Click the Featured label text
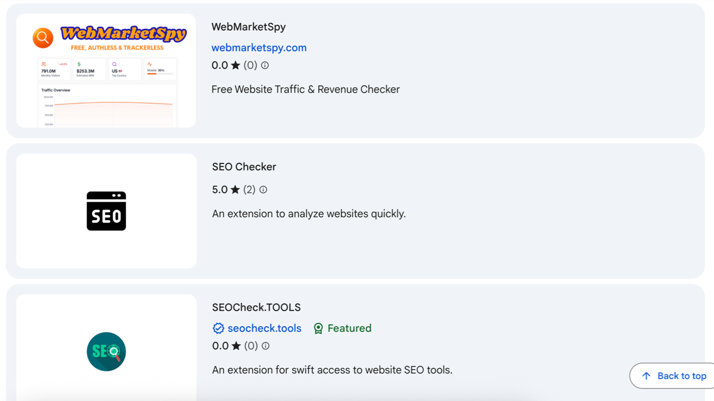This screenshot has height=401, width=714. point(349,329)
